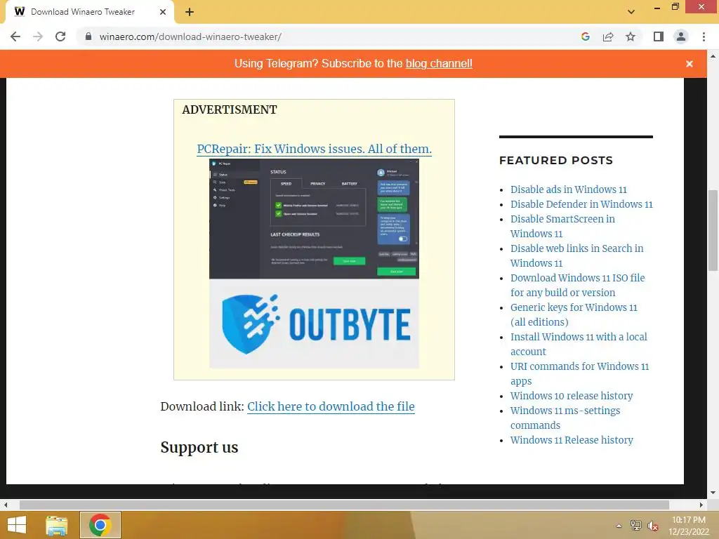719x539 pixels.
Task: Click the scroll down arrow
Action: 713,493
